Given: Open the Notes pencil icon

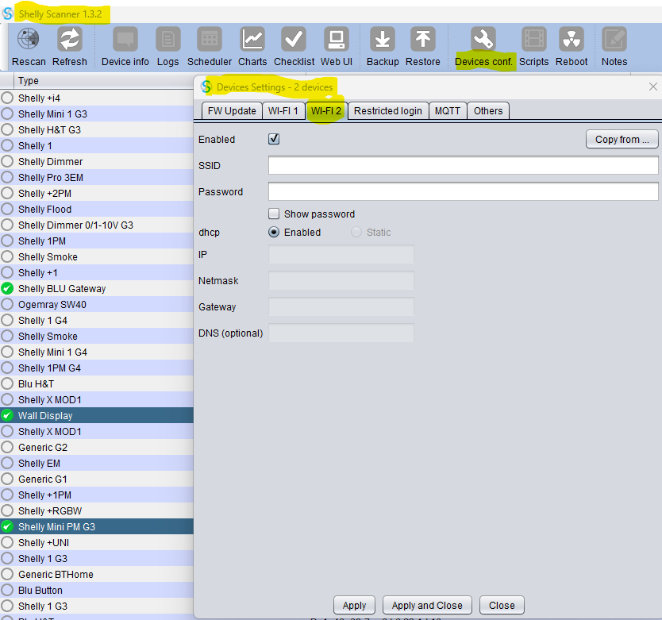Looking at the screenshot, I should click(x=614, y=39).
